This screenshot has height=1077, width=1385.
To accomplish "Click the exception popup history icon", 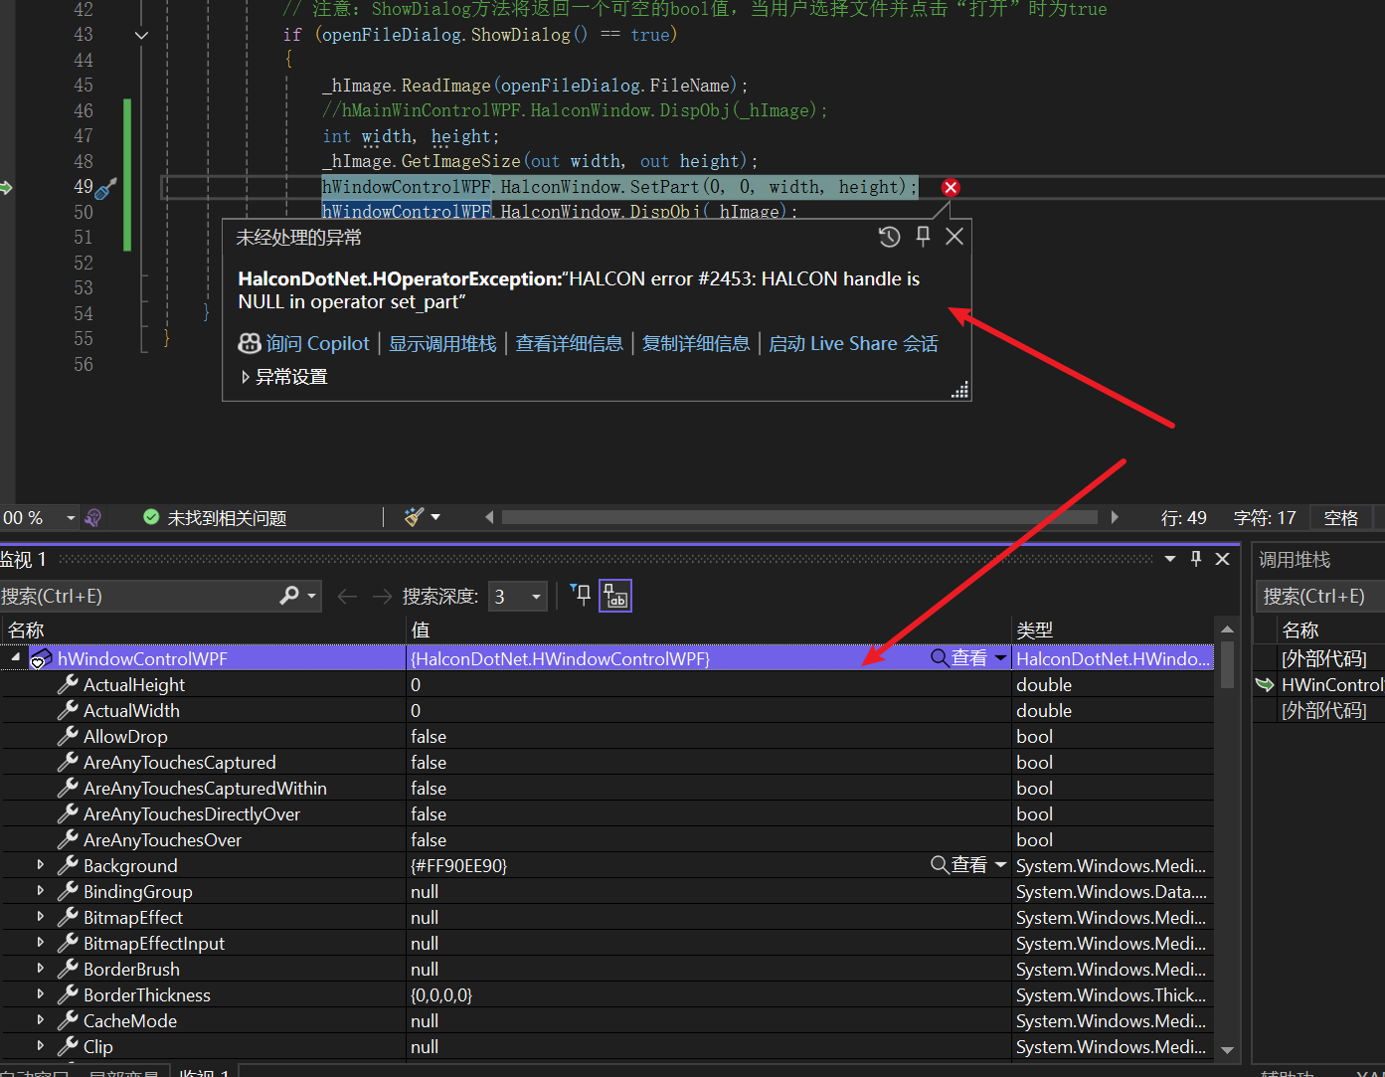I will coord(889,237).
